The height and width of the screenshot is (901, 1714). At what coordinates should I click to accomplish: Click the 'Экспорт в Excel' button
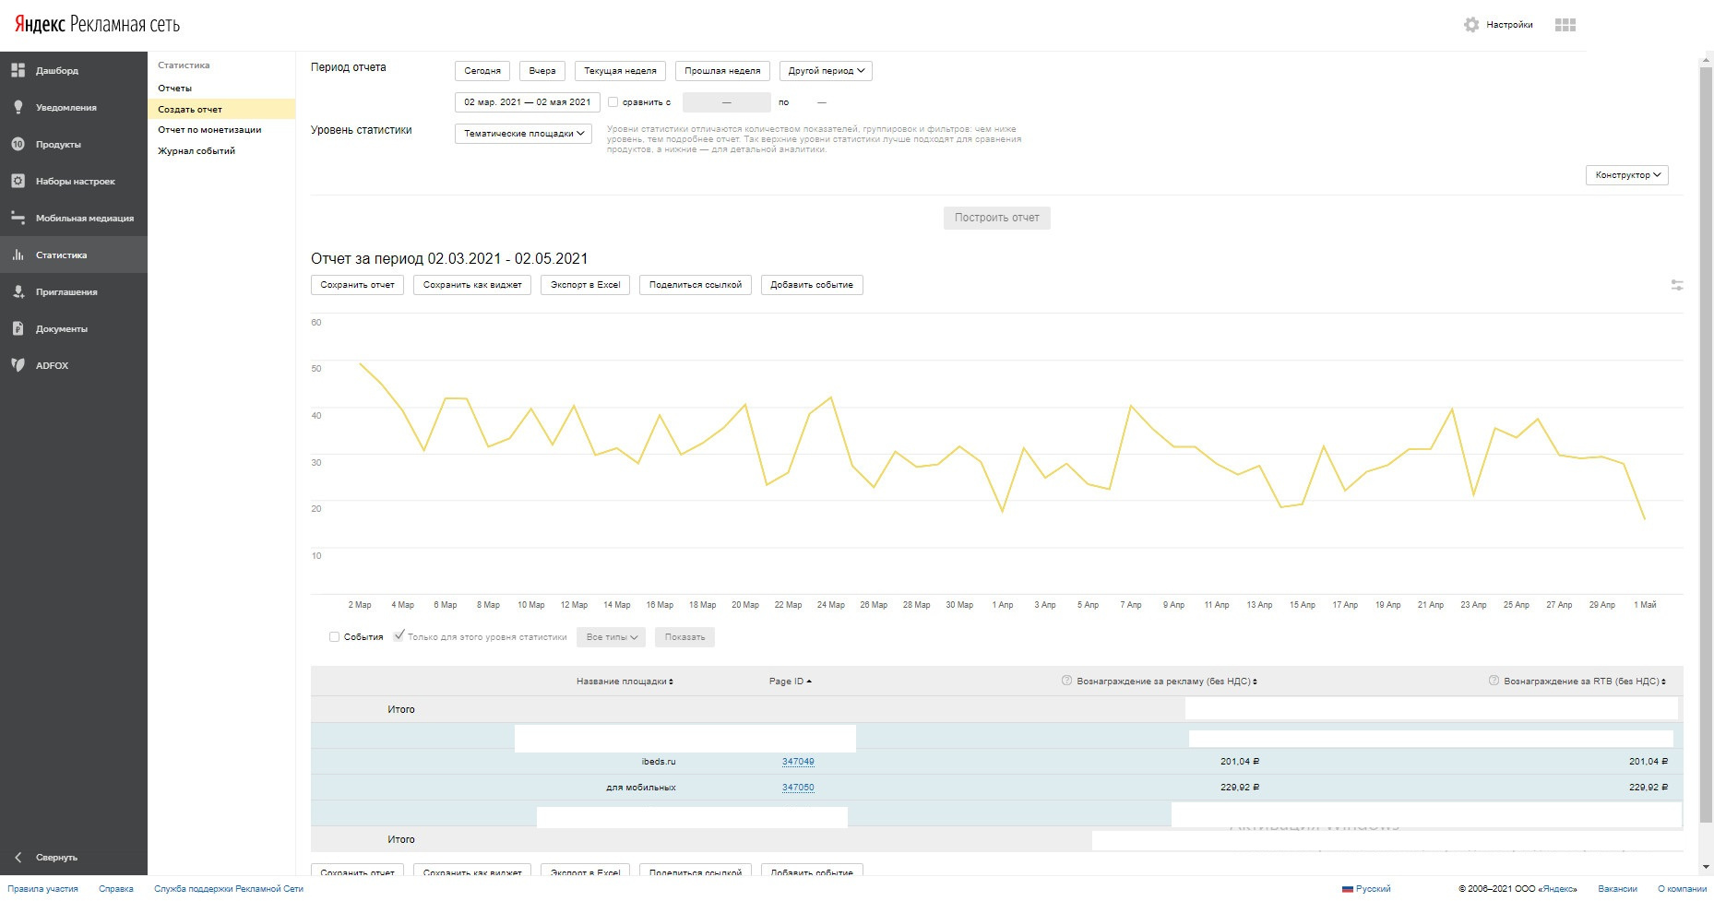tap(585, 285)
